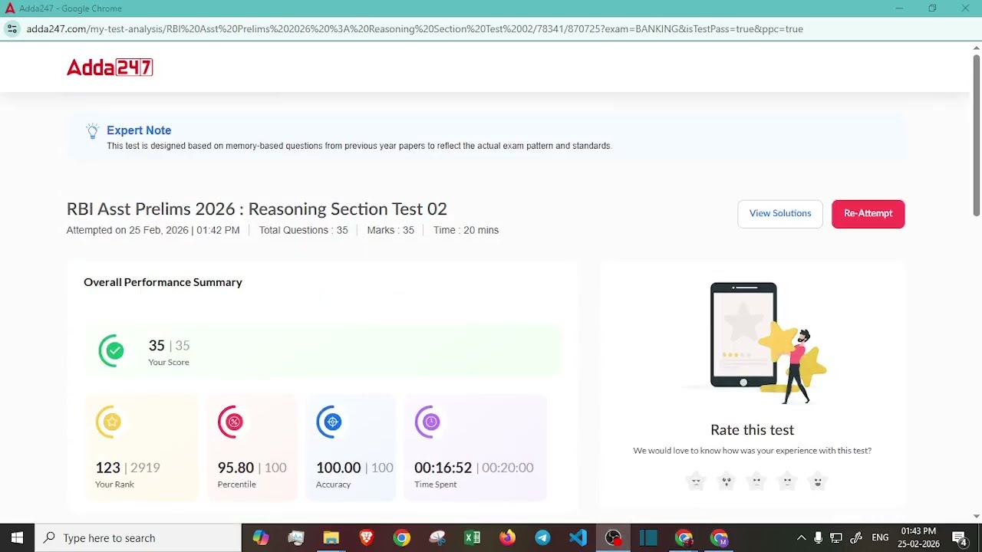Image resolution: width=982 pixels, height=552 pixels.
Task: Rate the test with the second star face
Action: (727, 481)
